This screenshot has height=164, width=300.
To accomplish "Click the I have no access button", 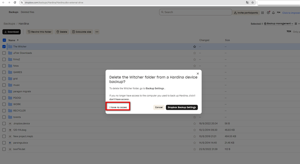I will (x=118, y=107).
